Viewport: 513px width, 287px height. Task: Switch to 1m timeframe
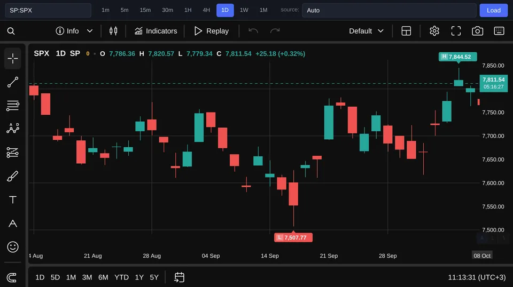(x=105, y=10)
